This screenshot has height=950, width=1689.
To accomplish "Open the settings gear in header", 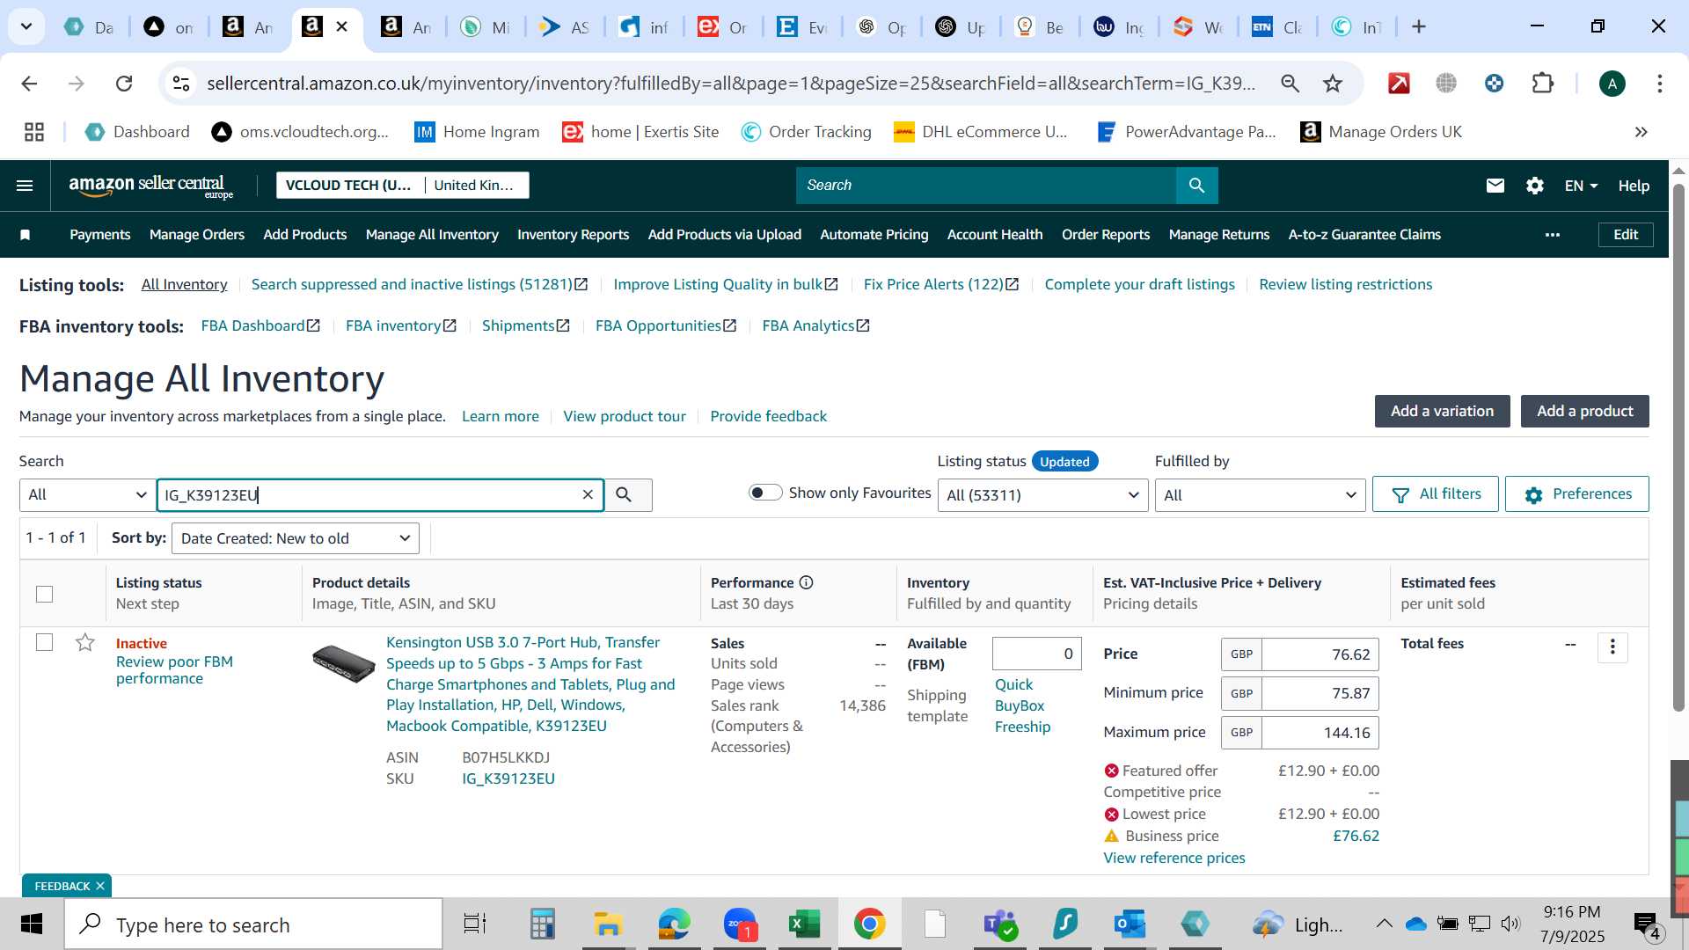I will pos(1535,186).
